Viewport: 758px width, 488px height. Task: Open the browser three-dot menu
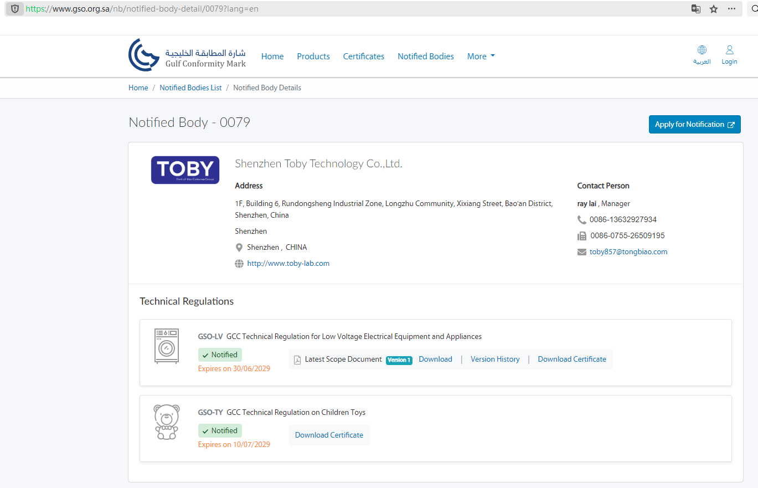[731, 9]
